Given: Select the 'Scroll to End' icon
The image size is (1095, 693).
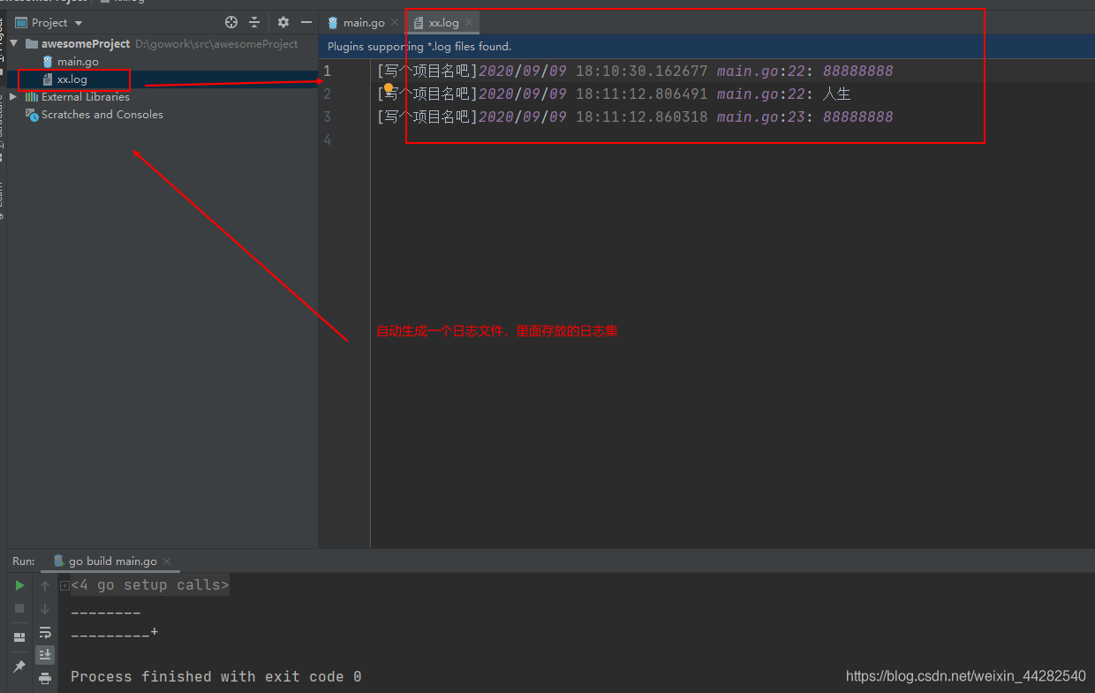Looking at the screenshot, I should pyautogui.click(x=44, y=654).
